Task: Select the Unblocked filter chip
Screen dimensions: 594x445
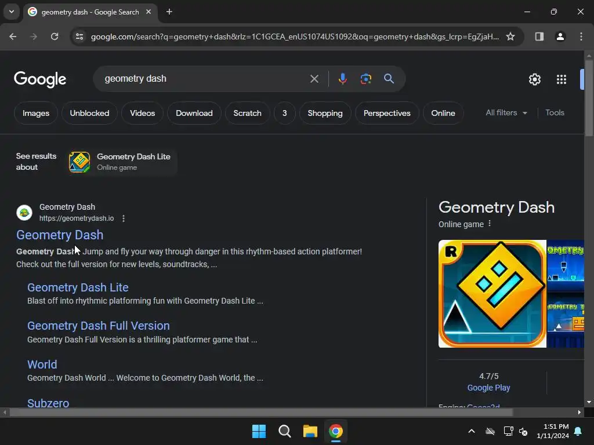Action: coord(89,113)
